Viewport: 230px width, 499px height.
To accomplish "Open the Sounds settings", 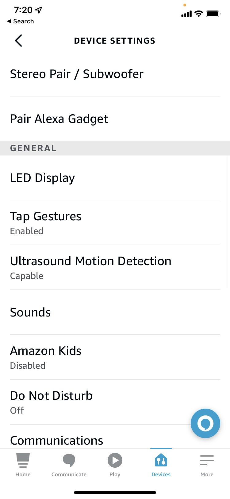I will [x=30, y=312].
